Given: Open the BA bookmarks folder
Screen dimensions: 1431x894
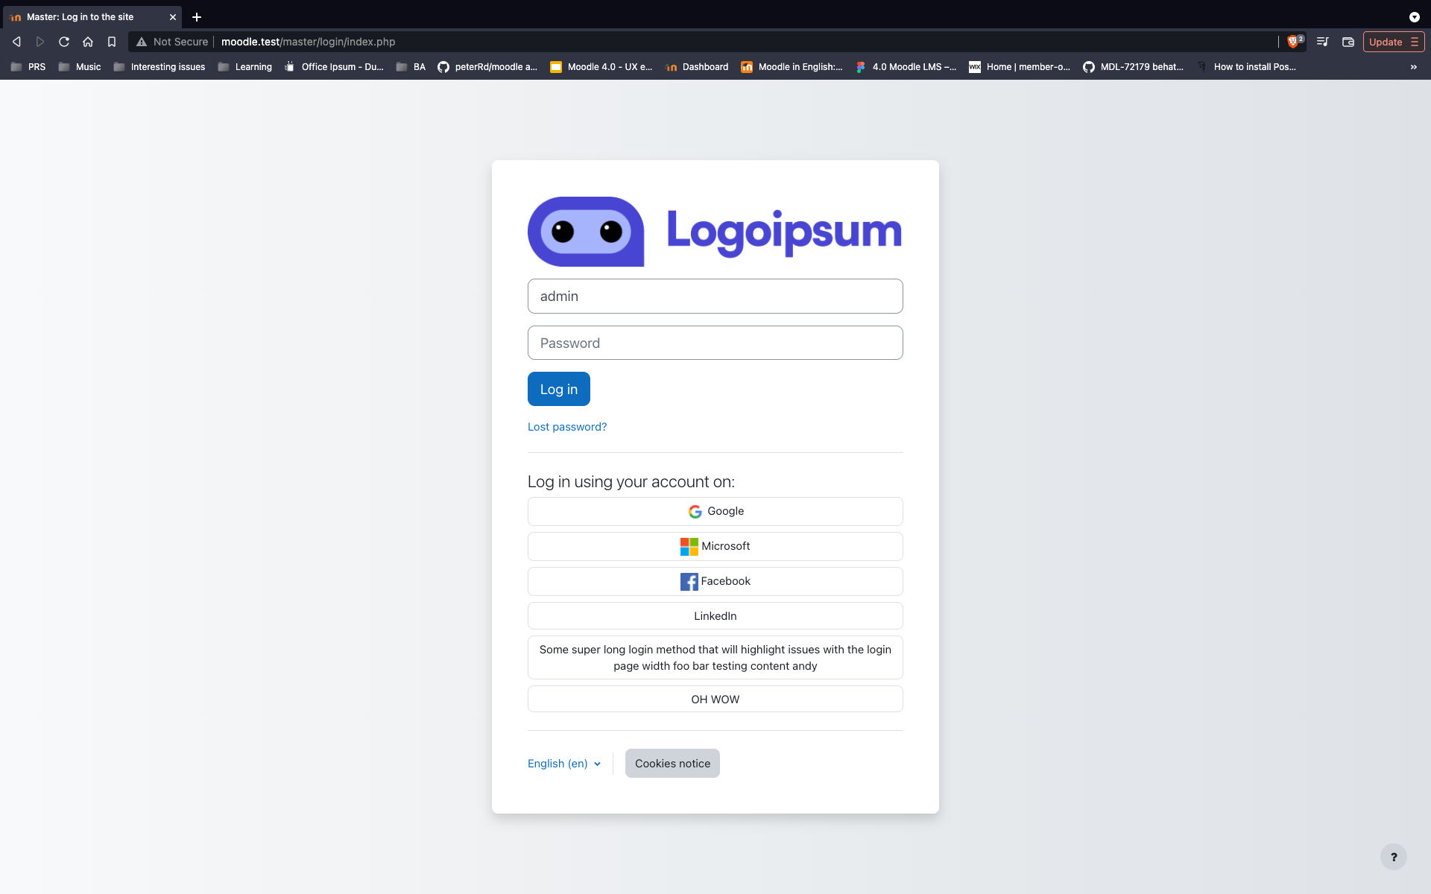Looking at the screenshot, I should click(411, 67).
